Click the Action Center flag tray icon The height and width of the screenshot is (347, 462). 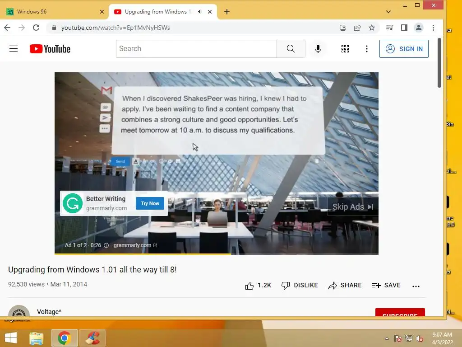398,338
